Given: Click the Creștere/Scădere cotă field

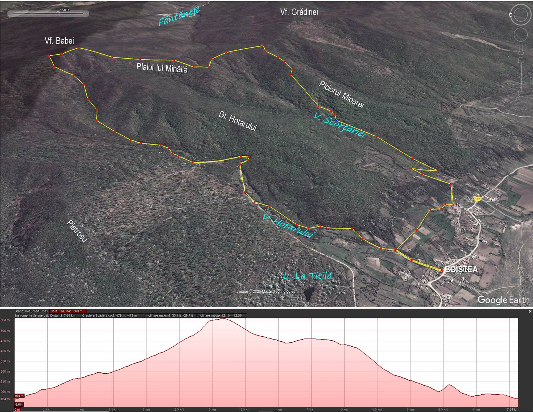Looking at the screenshot, I should (x=109, y=315).
